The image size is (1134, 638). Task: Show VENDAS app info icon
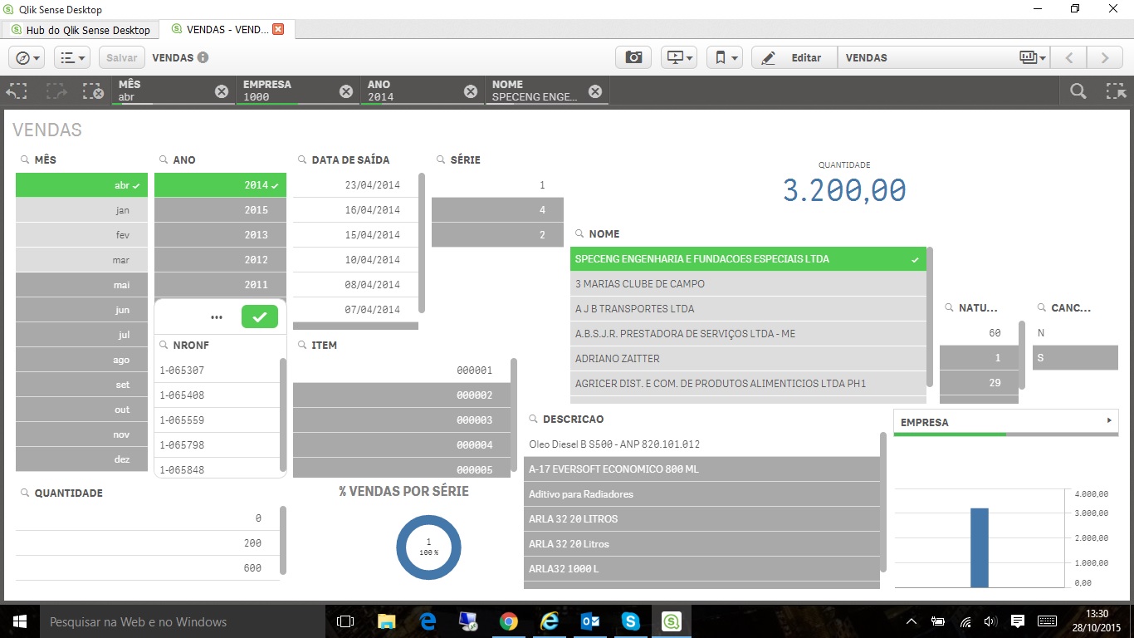click(x=203, y=57)
